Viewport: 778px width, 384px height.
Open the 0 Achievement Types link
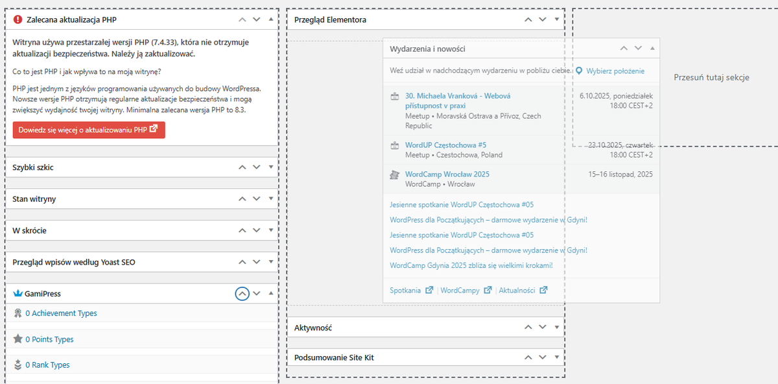coord(61,313)
